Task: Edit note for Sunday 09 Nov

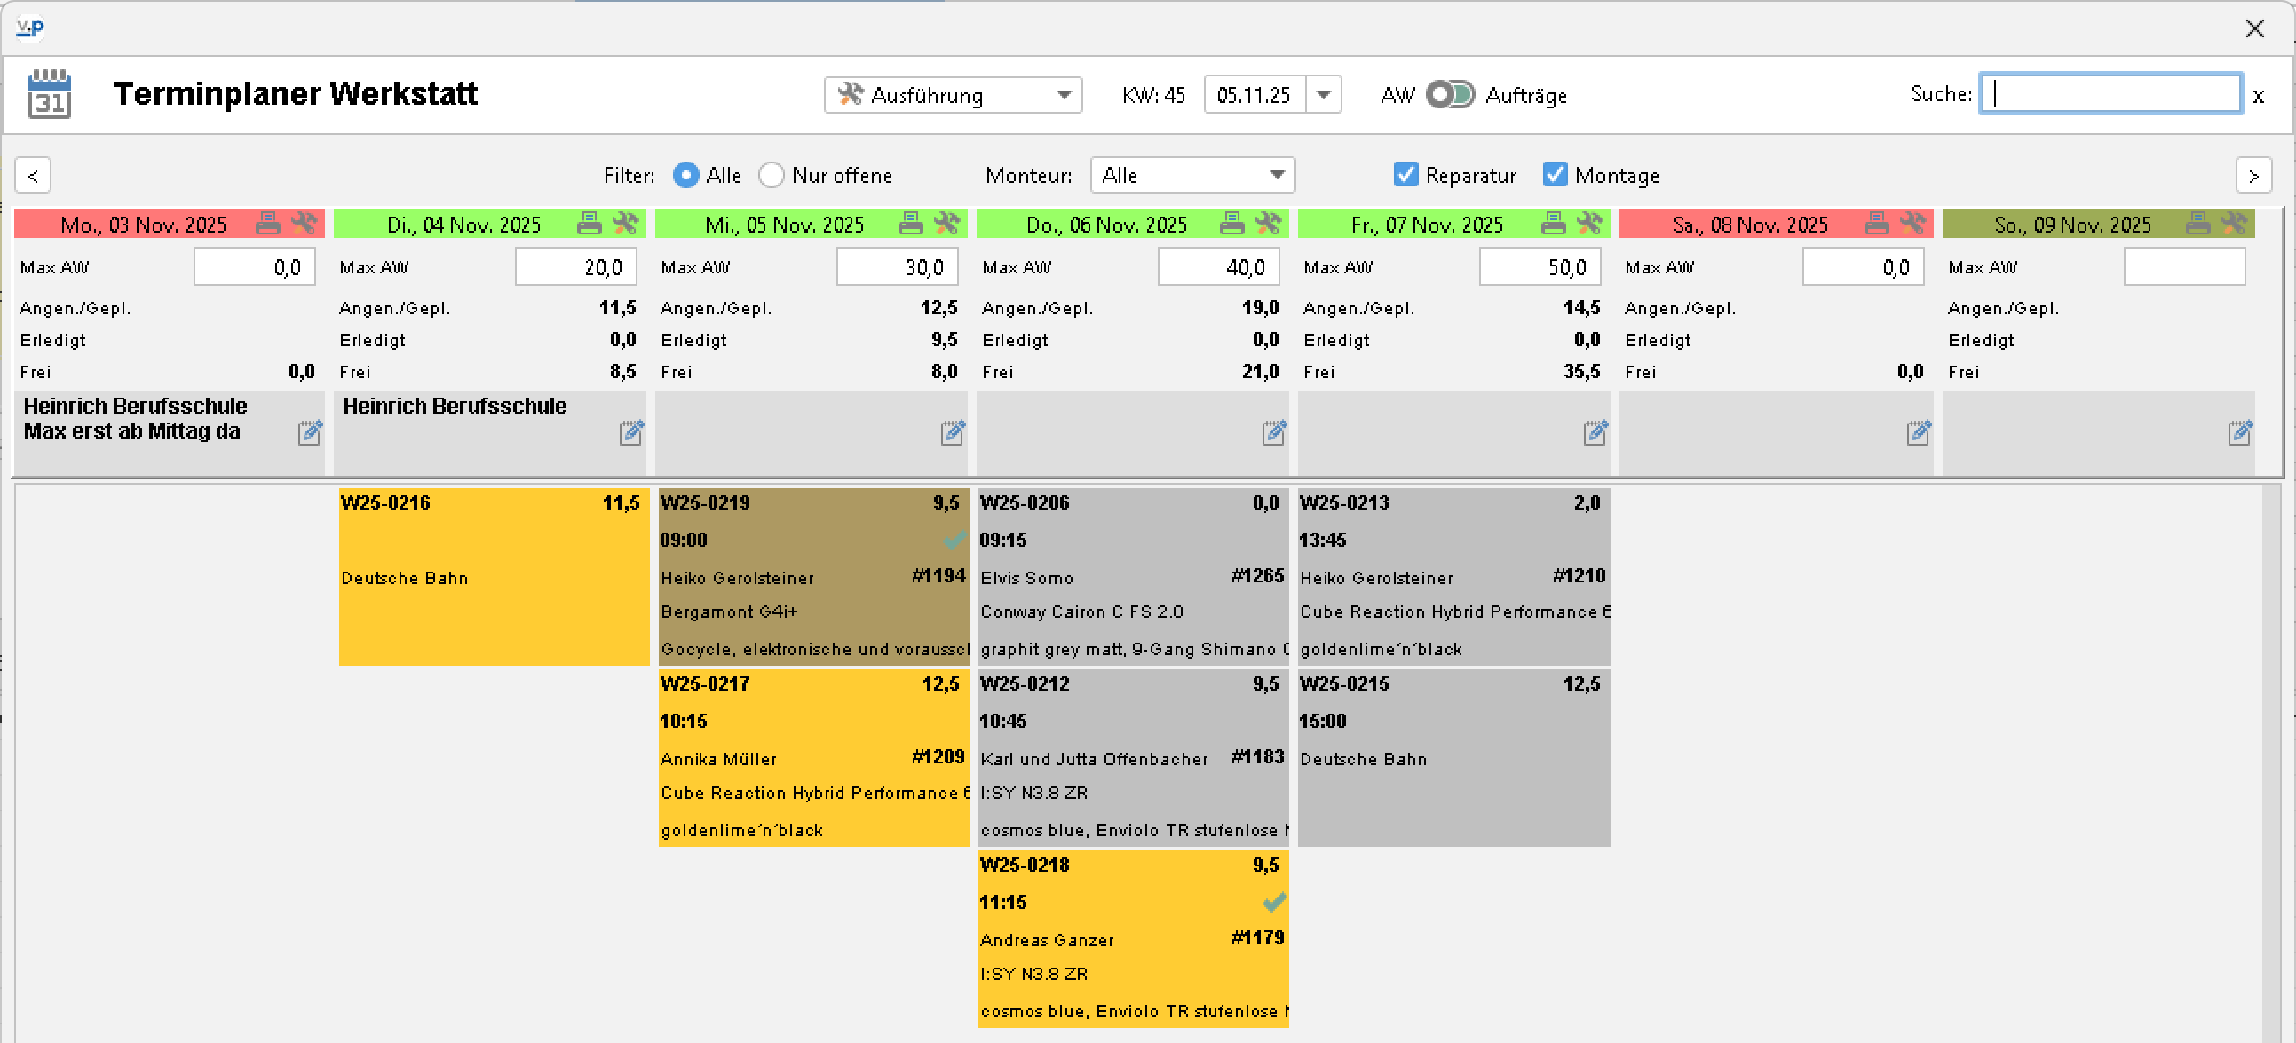Action: (2240, 433)
